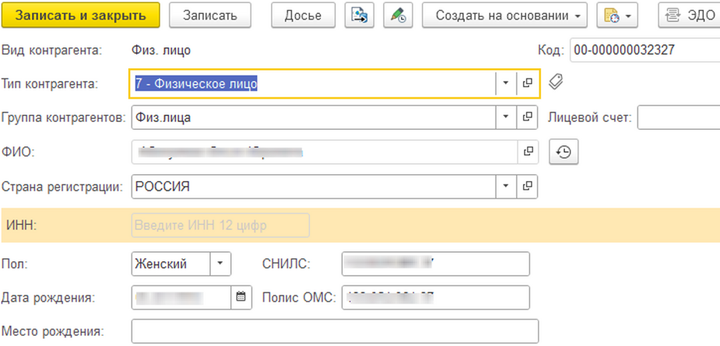Click the Досье button
The height and width of the screenshot is (346, 720).
click(x=302, y=16)
